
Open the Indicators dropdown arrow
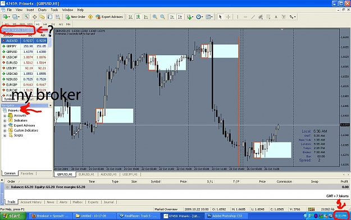click(193, 17)
